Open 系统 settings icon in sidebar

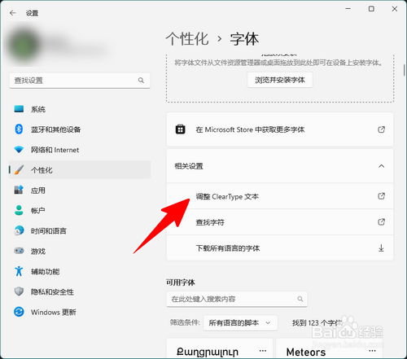[19, 109]
